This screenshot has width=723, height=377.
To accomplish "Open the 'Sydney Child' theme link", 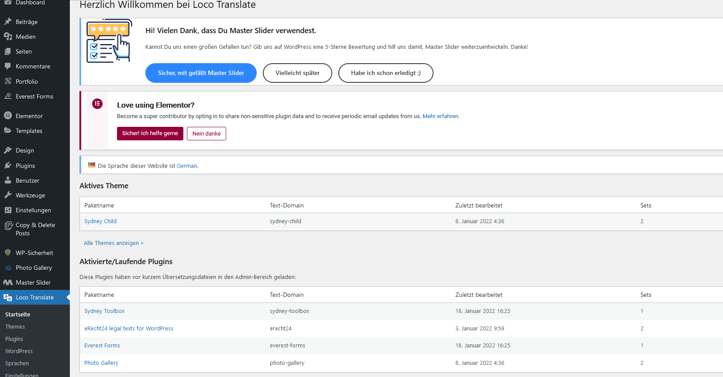I will point(100,221).
